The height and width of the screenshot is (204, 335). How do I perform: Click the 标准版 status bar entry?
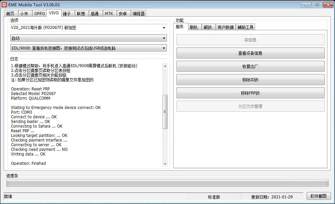(x=214, y=197)
